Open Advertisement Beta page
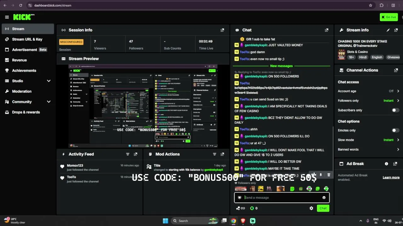The width and height of the screenshot is (403, 226). click(28, 50)
